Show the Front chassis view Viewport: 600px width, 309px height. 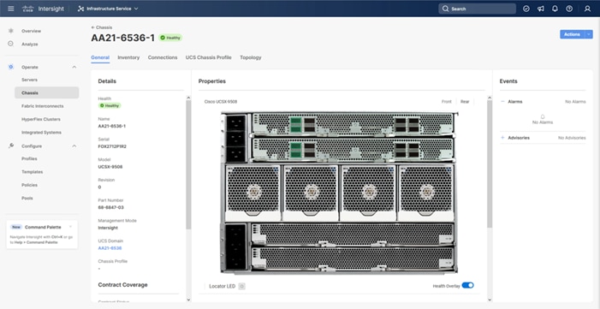[x=447, y=102]
